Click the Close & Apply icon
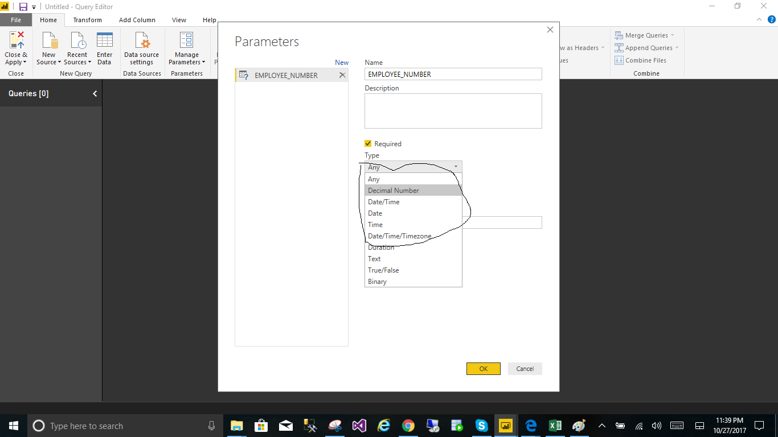778x437 pixels. click(17, 40)
